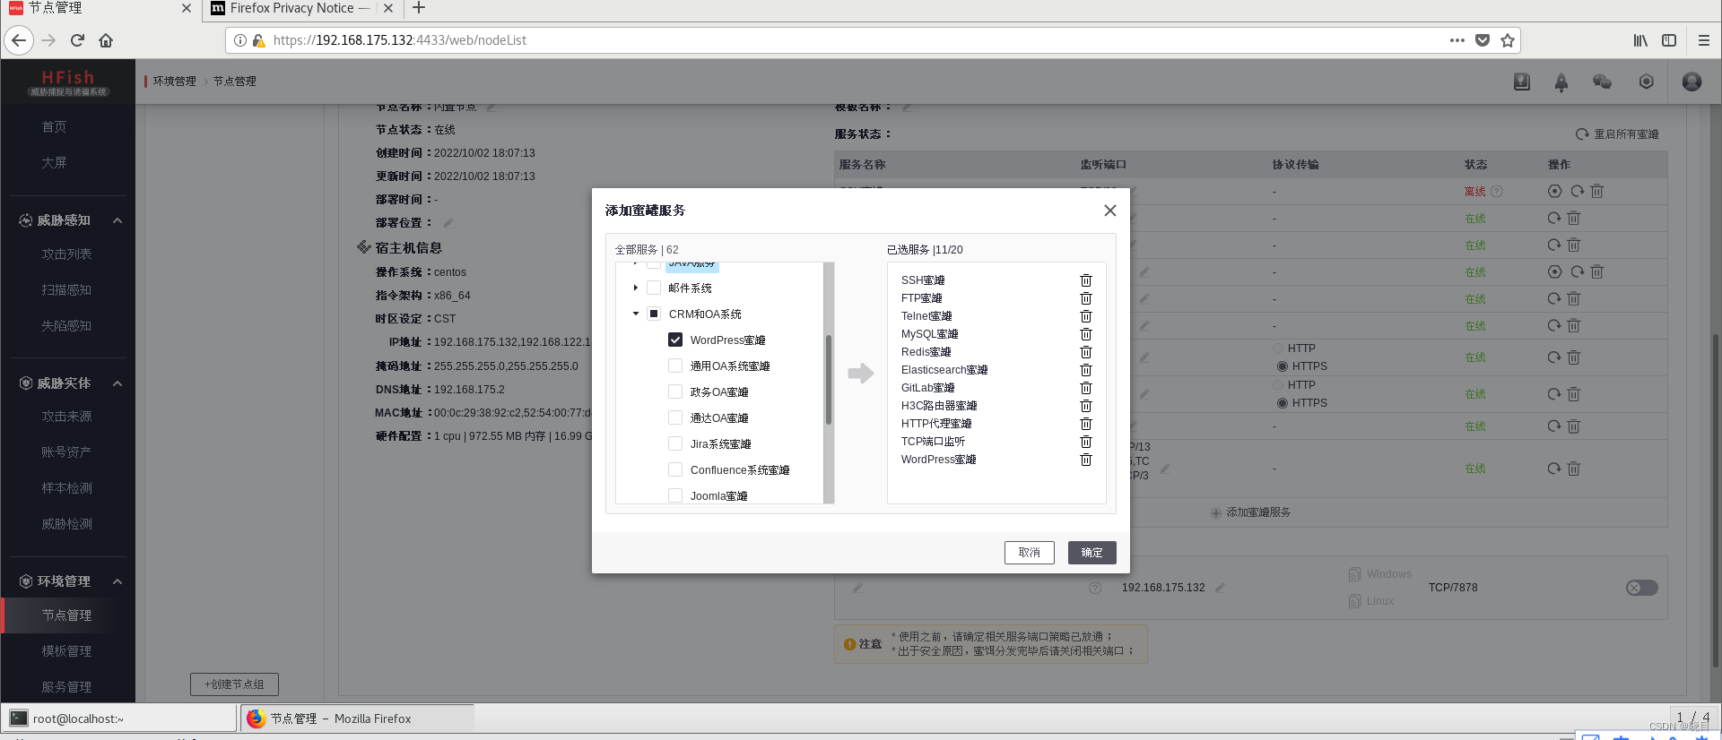1722x740 pixels.
Task: Remove WordPress蜜罐 from selected services list
Action: tap(1085, 460)
